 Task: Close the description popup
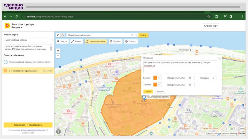tap(220, 58)
